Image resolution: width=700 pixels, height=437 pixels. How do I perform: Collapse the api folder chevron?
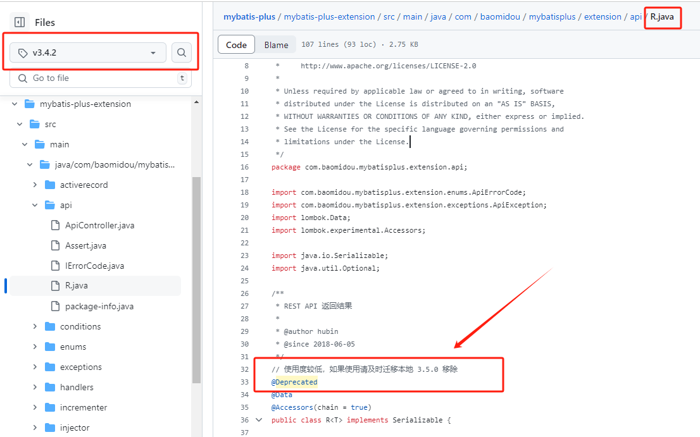pos(35,205)
